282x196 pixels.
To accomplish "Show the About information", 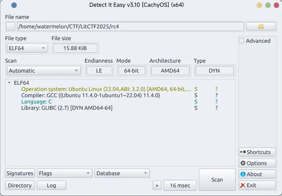I will tap(257, 174).
